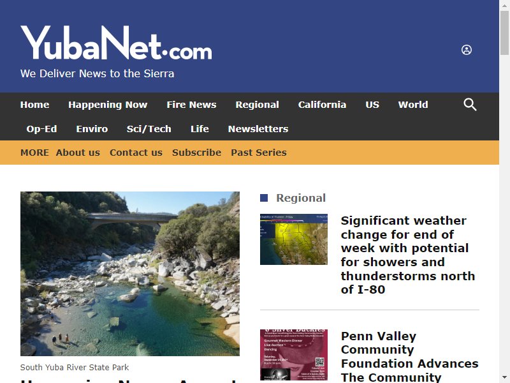Click the Regional section heading
This screenshot has width=510, height=383.
pos(301,198)
